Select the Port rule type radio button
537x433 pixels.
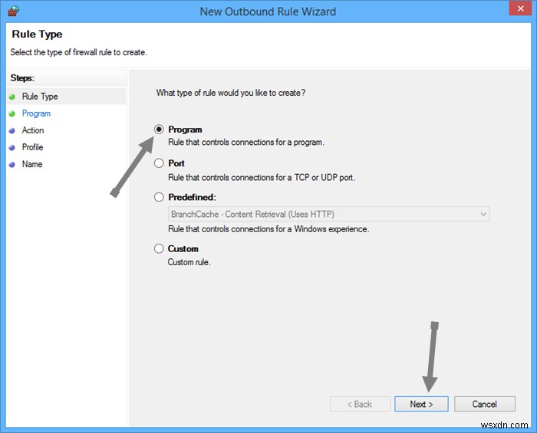(x=159, y=163)
